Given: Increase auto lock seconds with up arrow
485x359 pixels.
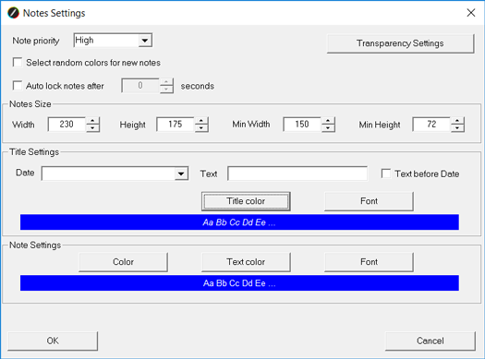Looking at the screenshot, I should [166, 82].
